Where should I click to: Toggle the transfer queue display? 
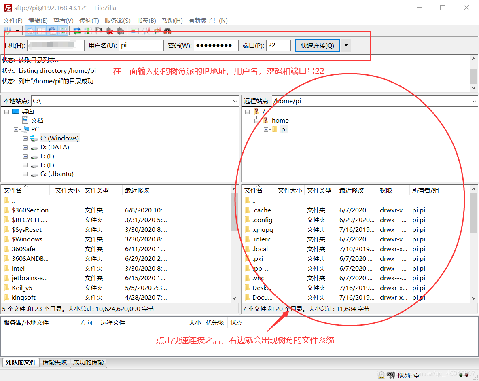click(64, 30)
